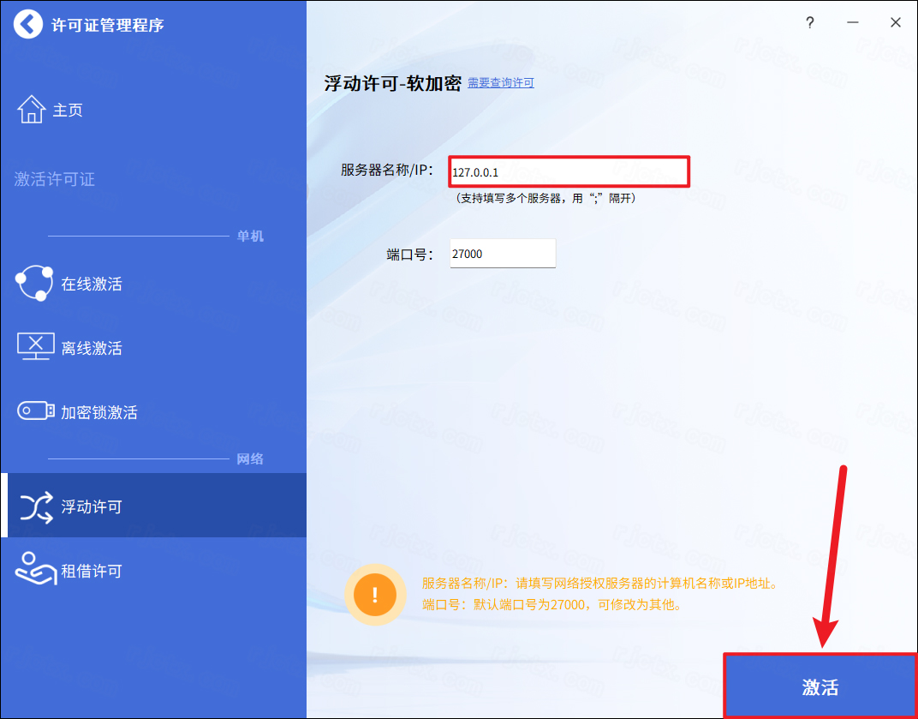Image resolution: width=918 pixels, height=719 pixels.
Task: Choose the 离线激活 menu text
Action: tap(92, 348)
